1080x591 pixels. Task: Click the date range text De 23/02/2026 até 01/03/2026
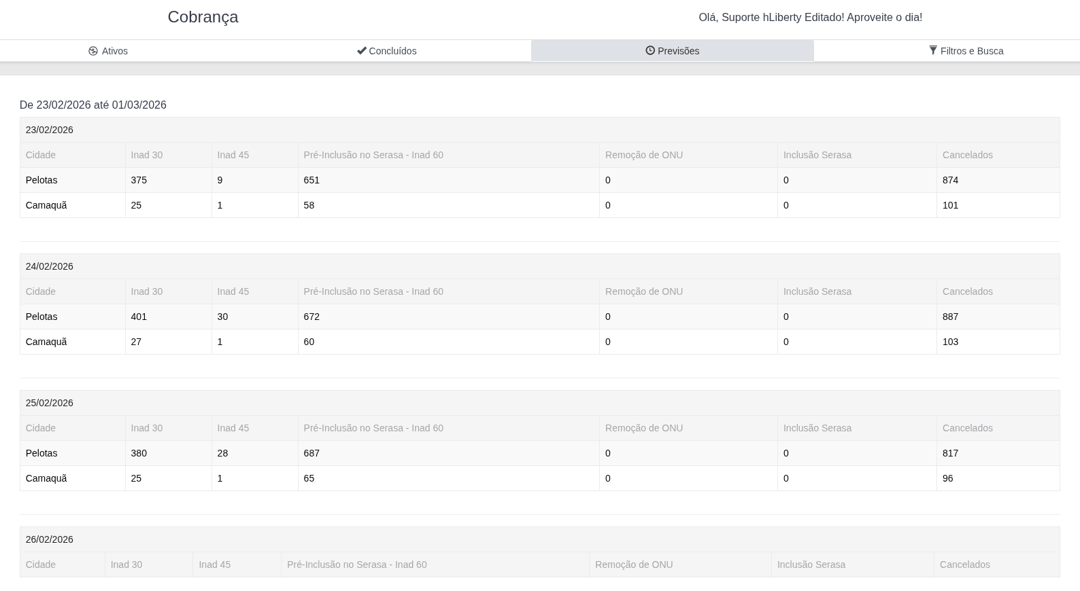[93, 105]
